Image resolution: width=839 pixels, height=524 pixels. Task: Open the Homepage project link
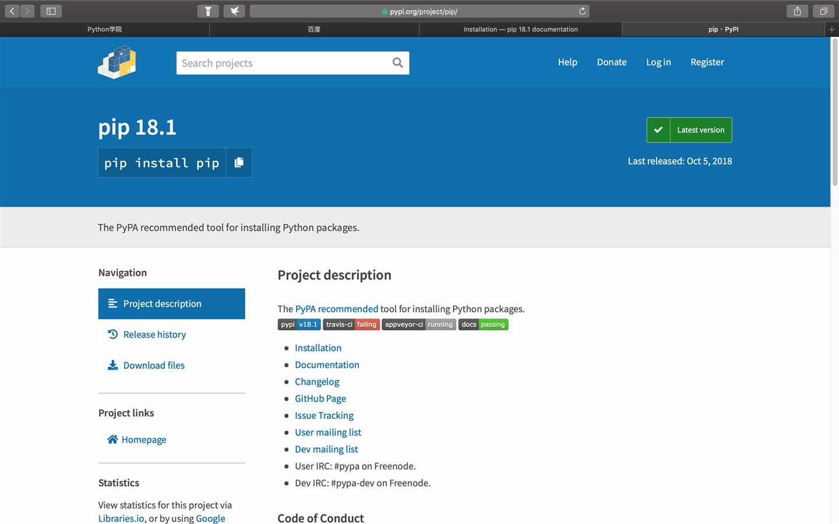(x=144, y=440)
